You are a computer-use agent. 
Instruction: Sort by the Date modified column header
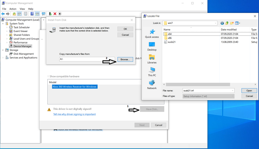tap(229, 30)
